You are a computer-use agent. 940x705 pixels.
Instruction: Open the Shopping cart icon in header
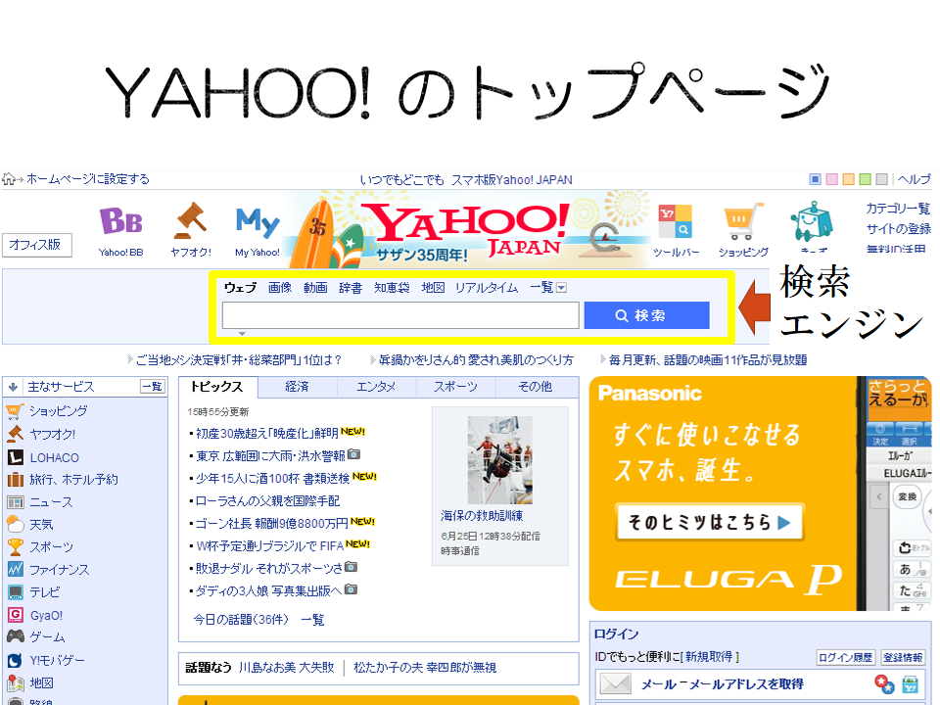pyautogui.click(x=743, y=221)
